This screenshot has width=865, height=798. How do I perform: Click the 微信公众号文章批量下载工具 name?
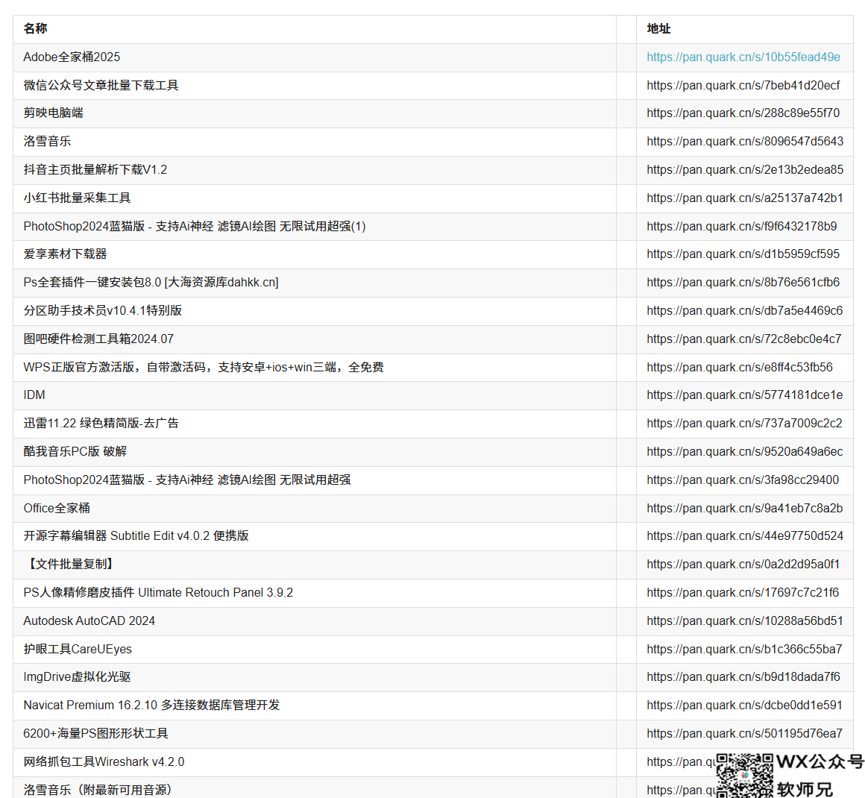(101, 86)
